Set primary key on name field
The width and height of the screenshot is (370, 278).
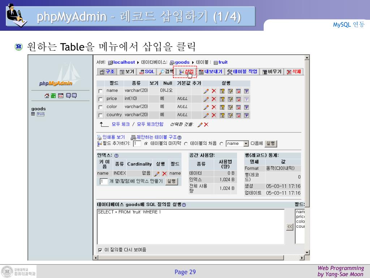pyautogui.click(x=222, y=91)
